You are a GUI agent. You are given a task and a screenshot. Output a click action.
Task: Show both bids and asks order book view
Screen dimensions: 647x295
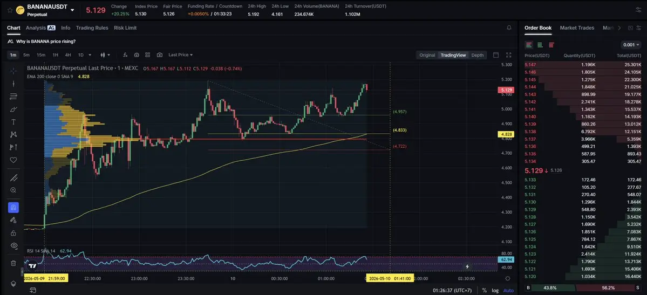[x=529, y=45]
